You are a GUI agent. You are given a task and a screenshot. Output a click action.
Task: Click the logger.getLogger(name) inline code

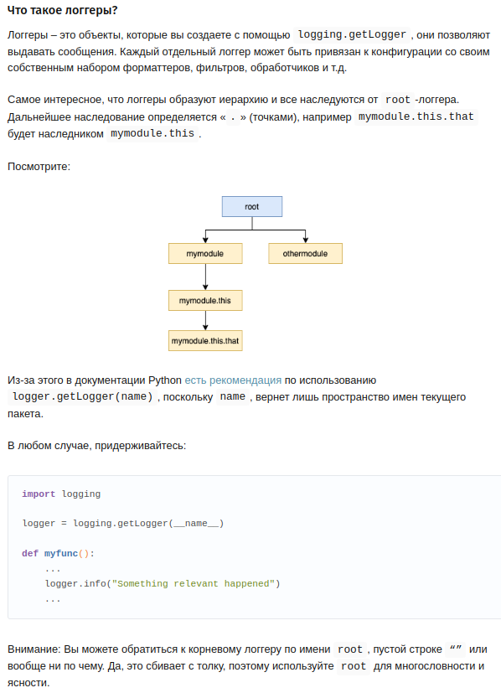click(83, 396)
